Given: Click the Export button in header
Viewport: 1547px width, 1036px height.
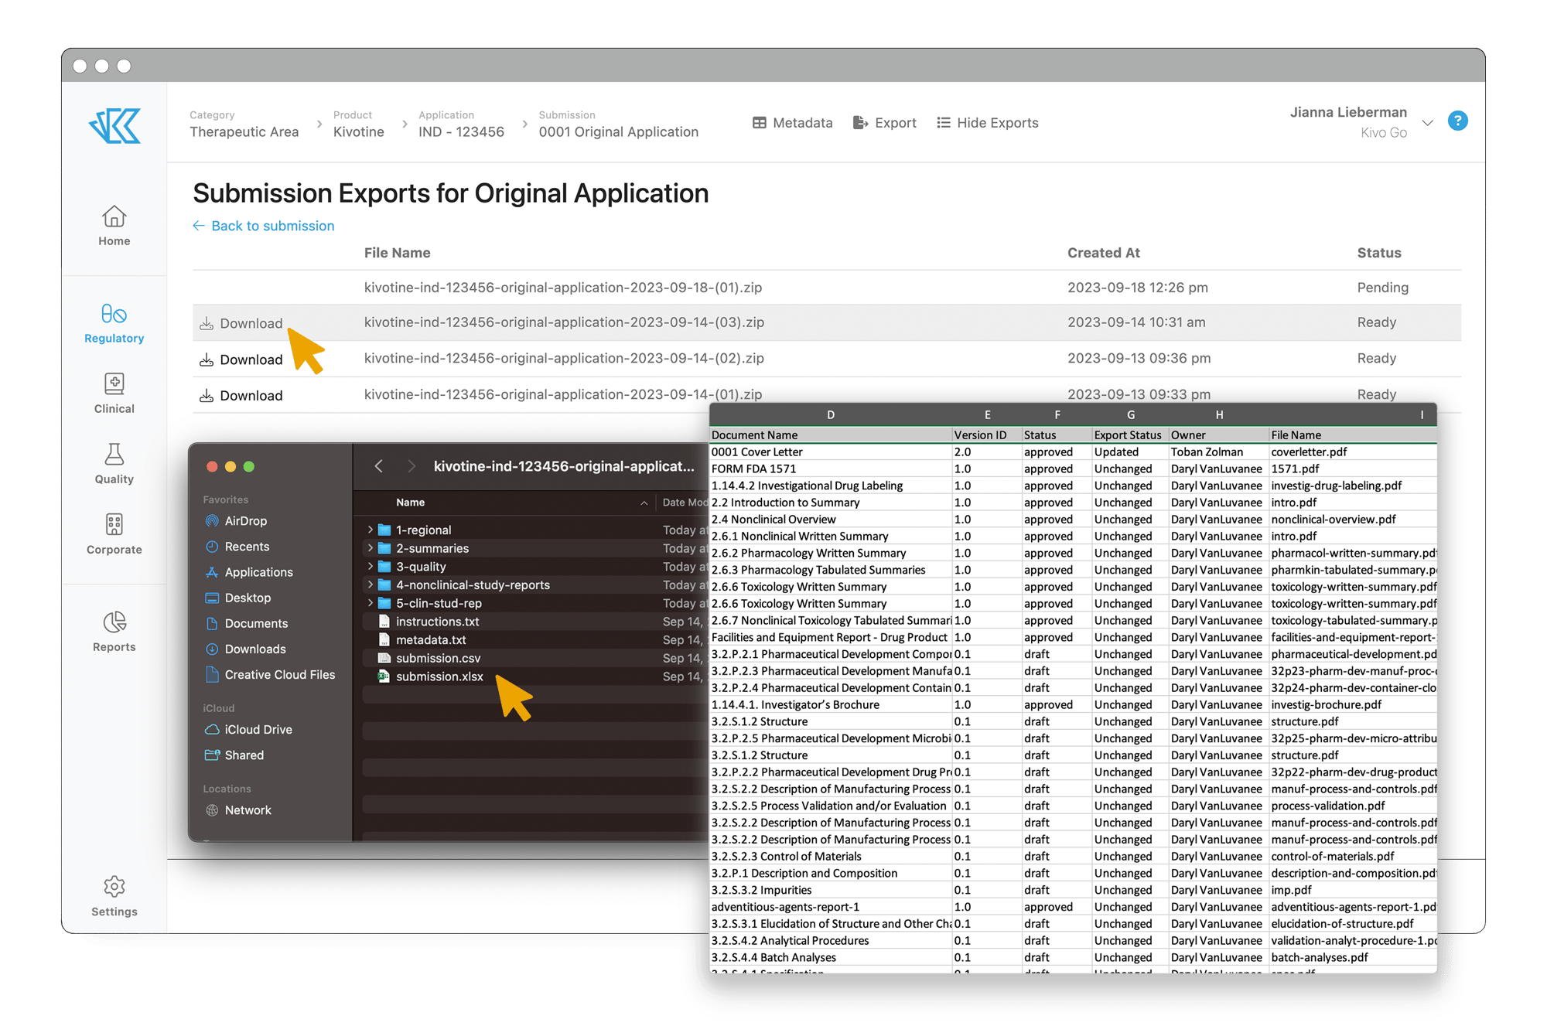Looking at the screenshot, I should (884, 123).
